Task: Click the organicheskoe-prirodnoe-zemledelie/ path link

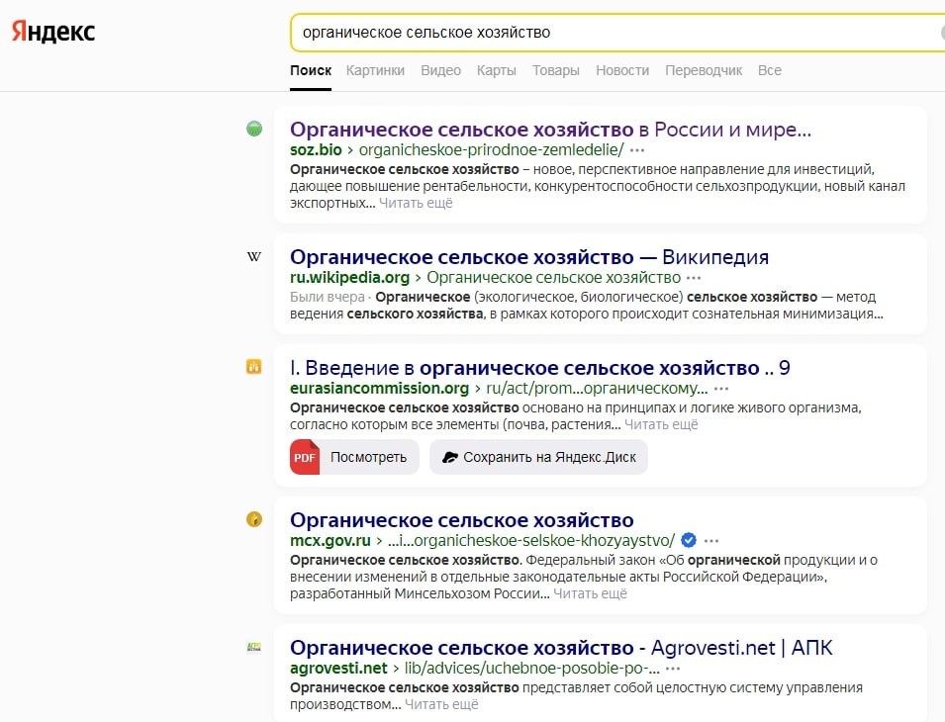Action: coord(491,150)
